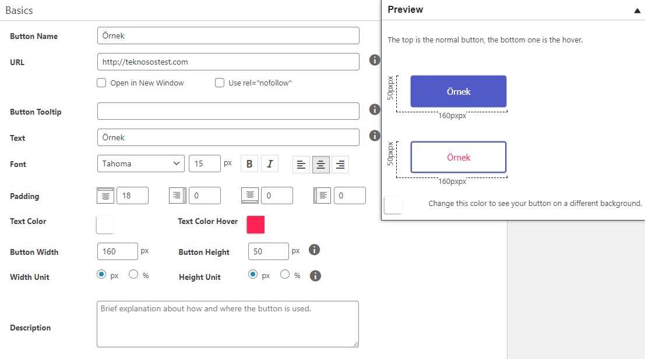Select px radio for Width Unit
The width and height of the screenshot is (645, 359).
pyautogui.click(x=101, y=275)
